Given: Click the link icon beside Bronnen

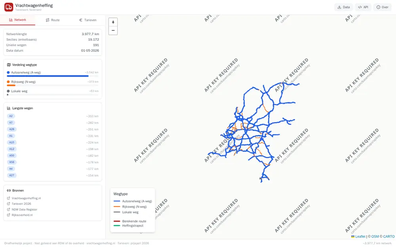Looking at the screenshot, I should point(9,190).
